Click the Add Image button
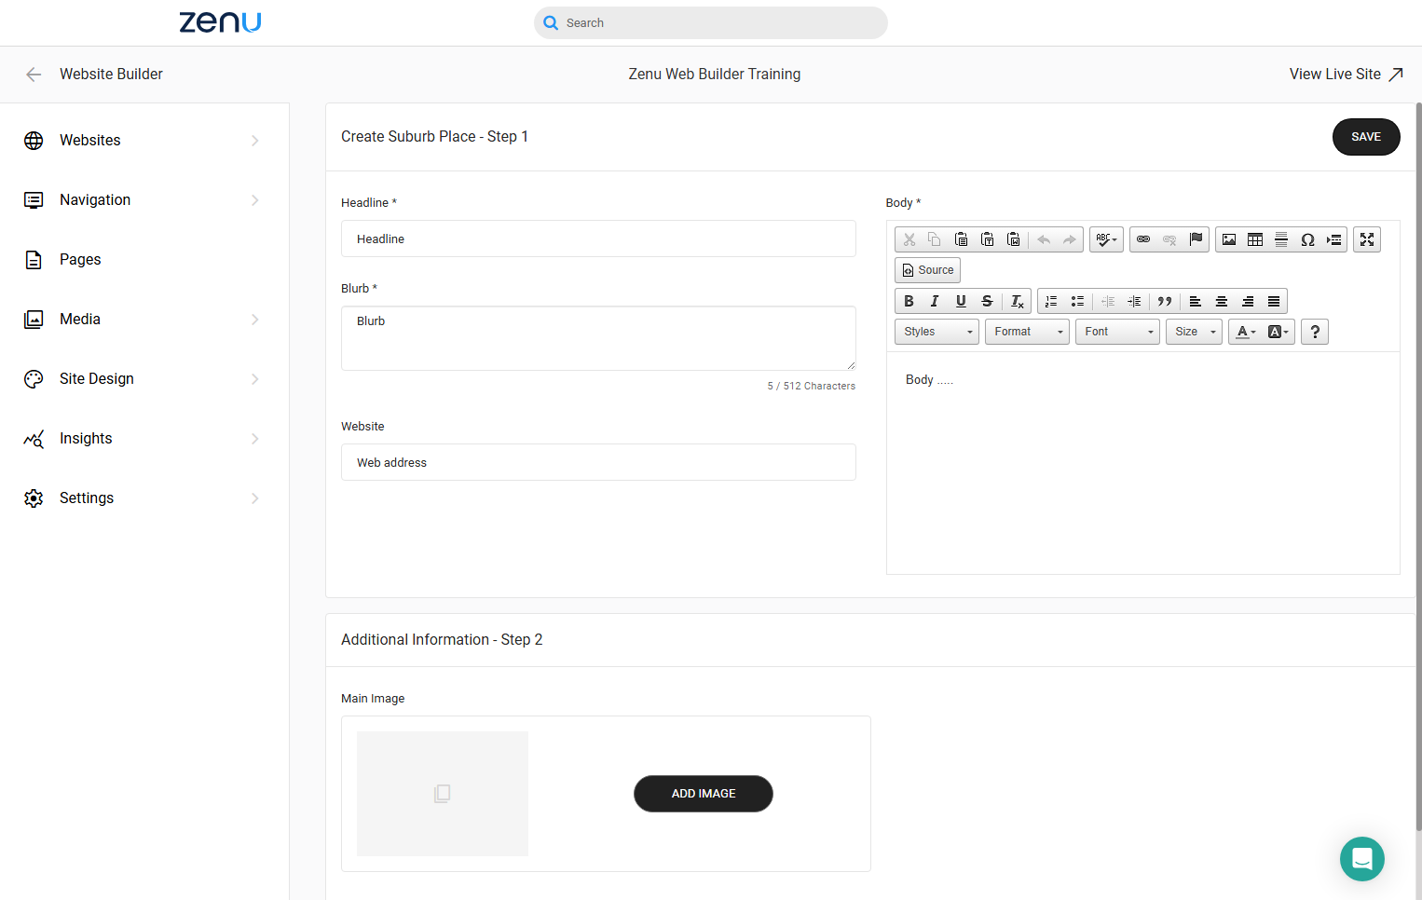 tap(704, 794)
